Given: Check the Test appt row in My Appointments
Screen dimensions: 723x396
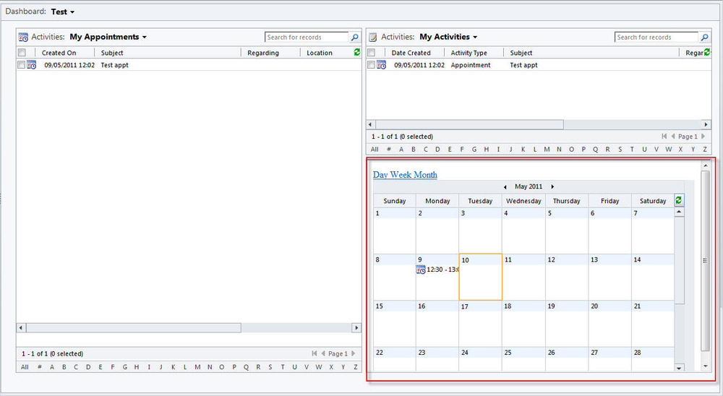Looking at the screenshot, I should 22,65.
